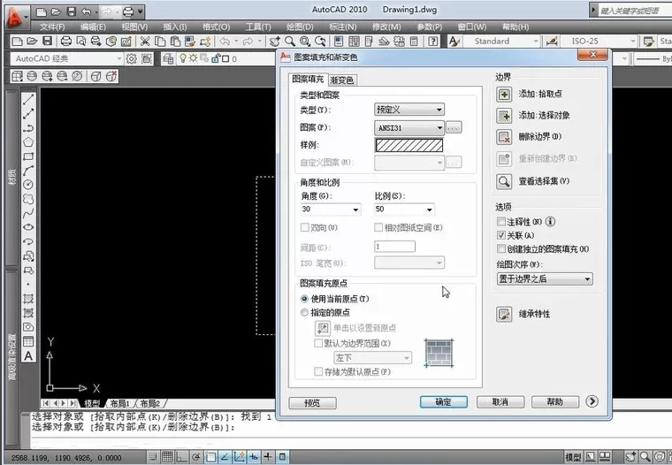Image resolution: width=672 pixels, height=465 pixels.
Task: Open 修改(M) modify menu
Action: (386, 27)
